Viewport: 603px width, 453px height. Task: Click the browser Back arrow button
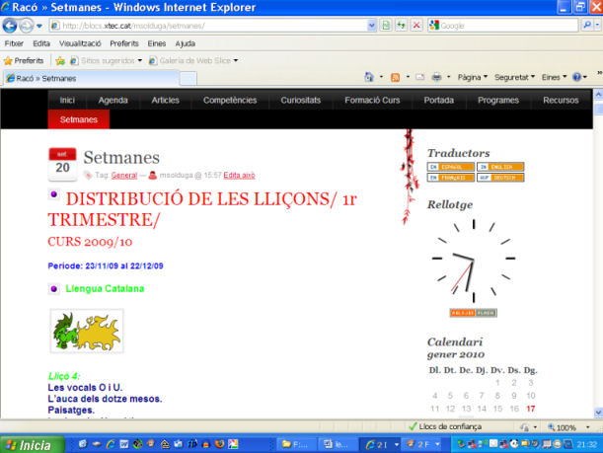[x=11, y=26]
